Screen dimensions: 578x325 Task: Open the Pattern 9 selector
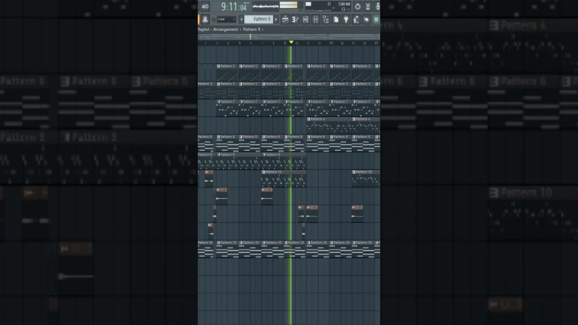[259, 19]
